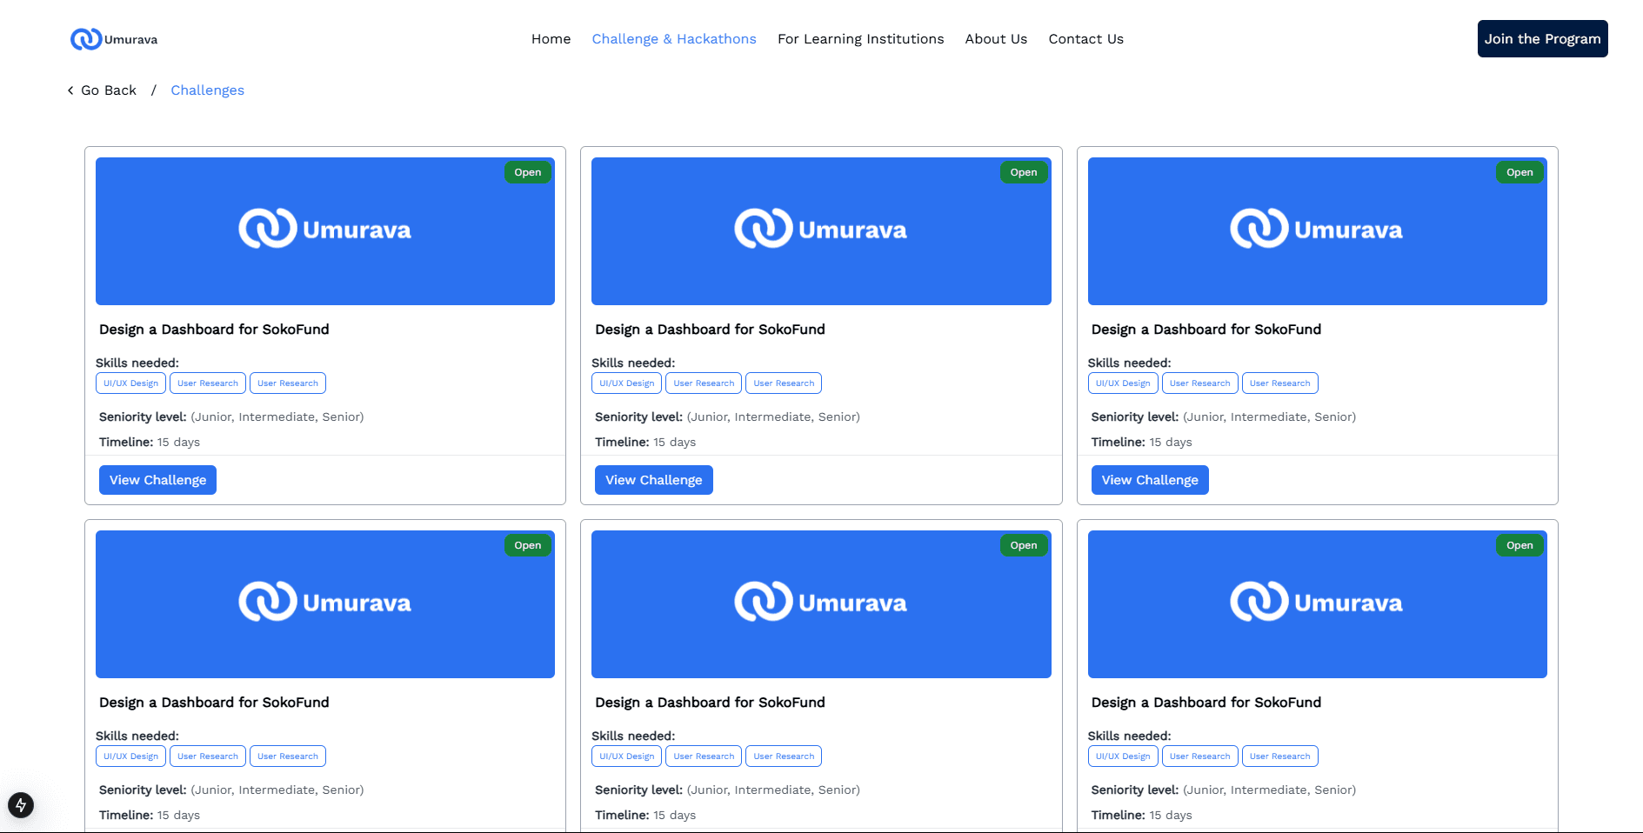Click the Umurava logo on the first challenge banner
Screen dimensions: 1643x833
point(324,229)
